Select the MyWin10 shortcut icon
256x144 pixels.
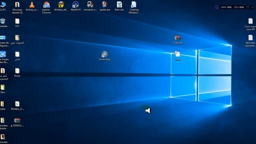(76, 6)
